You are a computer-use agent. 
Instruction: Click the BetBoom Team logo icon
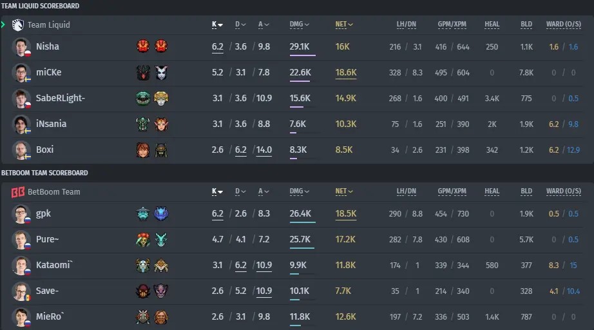(18, 192)
